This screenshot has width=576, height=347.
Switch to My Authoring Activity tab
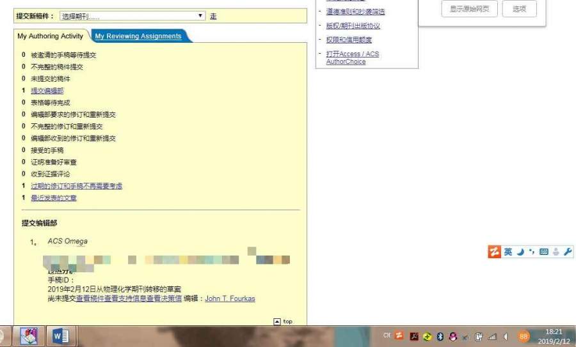pyautogui.click(x=51, y=36)
